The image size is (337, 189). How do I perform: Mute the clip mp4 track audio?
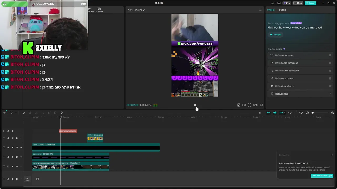17,166
